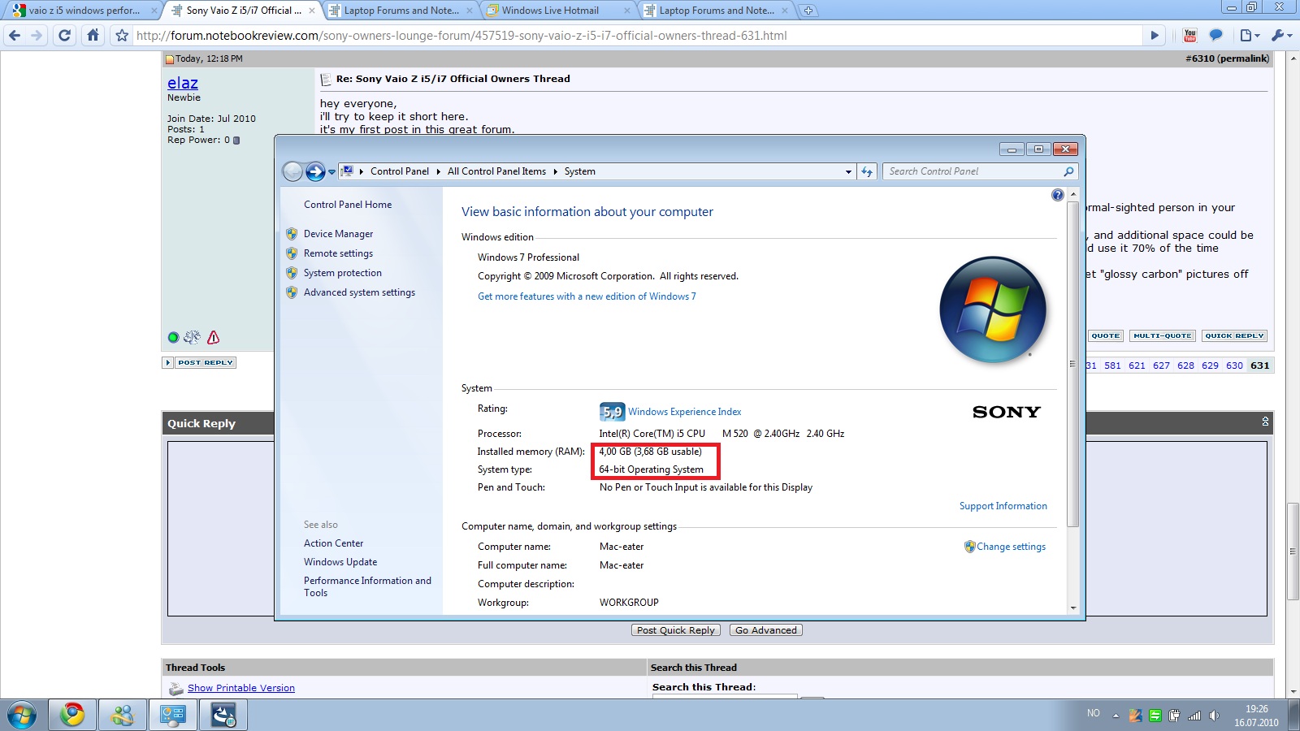Click the Post Quick Reply button

pos(676,630)
